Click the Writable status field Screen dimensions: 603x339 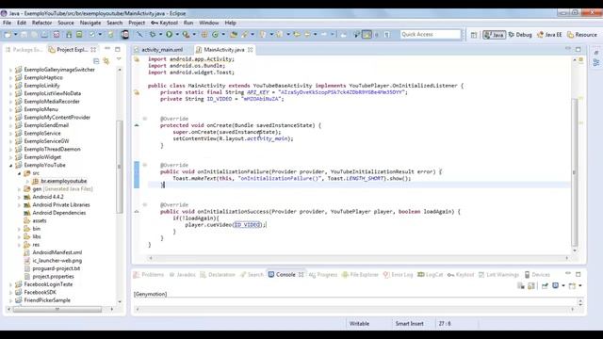pos(359,324)
